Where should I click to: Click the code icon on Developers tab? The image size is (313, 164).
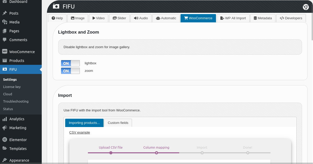point(282,18)
